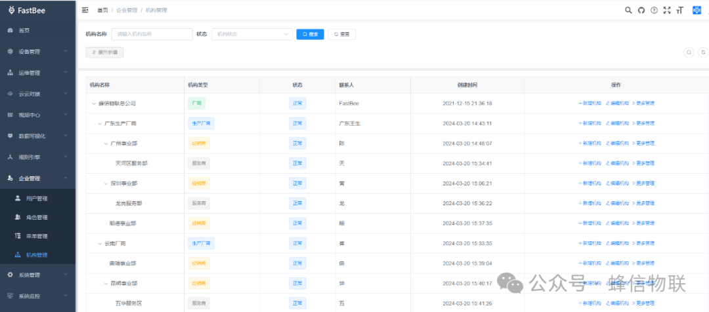Open the header search magnifier icon
Viewport: 709px width, 312px height.
pos(628,10)
